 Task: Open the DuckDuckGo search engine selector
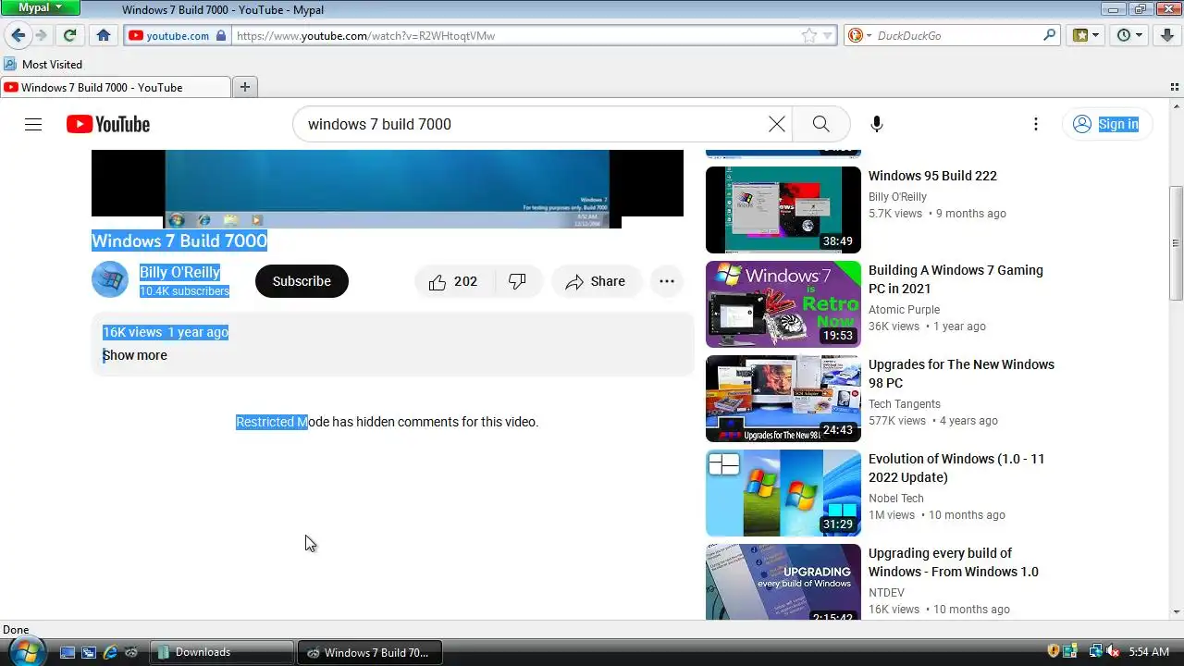859,36
